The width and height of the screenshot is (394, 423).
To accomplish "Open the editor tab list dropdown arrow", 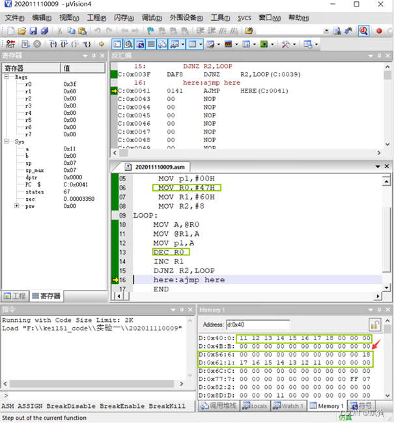I will point(378,166).
